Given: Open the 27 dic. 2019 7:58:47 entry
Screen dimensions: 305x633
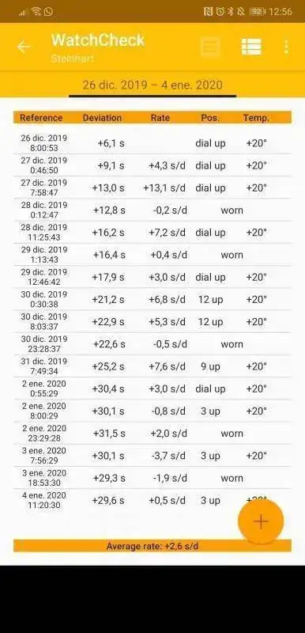Looking at the screenshot, I should coord(152,188).
